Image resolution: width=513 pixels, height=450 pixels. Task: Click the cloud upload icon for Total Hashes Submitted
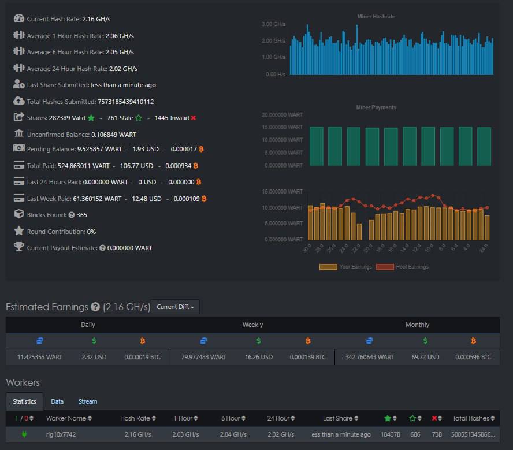click(18, 101)
